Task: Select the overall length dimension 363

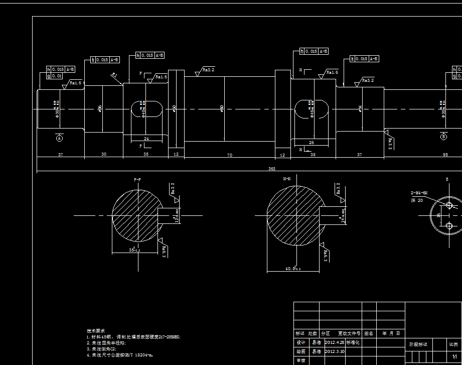Action: [272, 169]
